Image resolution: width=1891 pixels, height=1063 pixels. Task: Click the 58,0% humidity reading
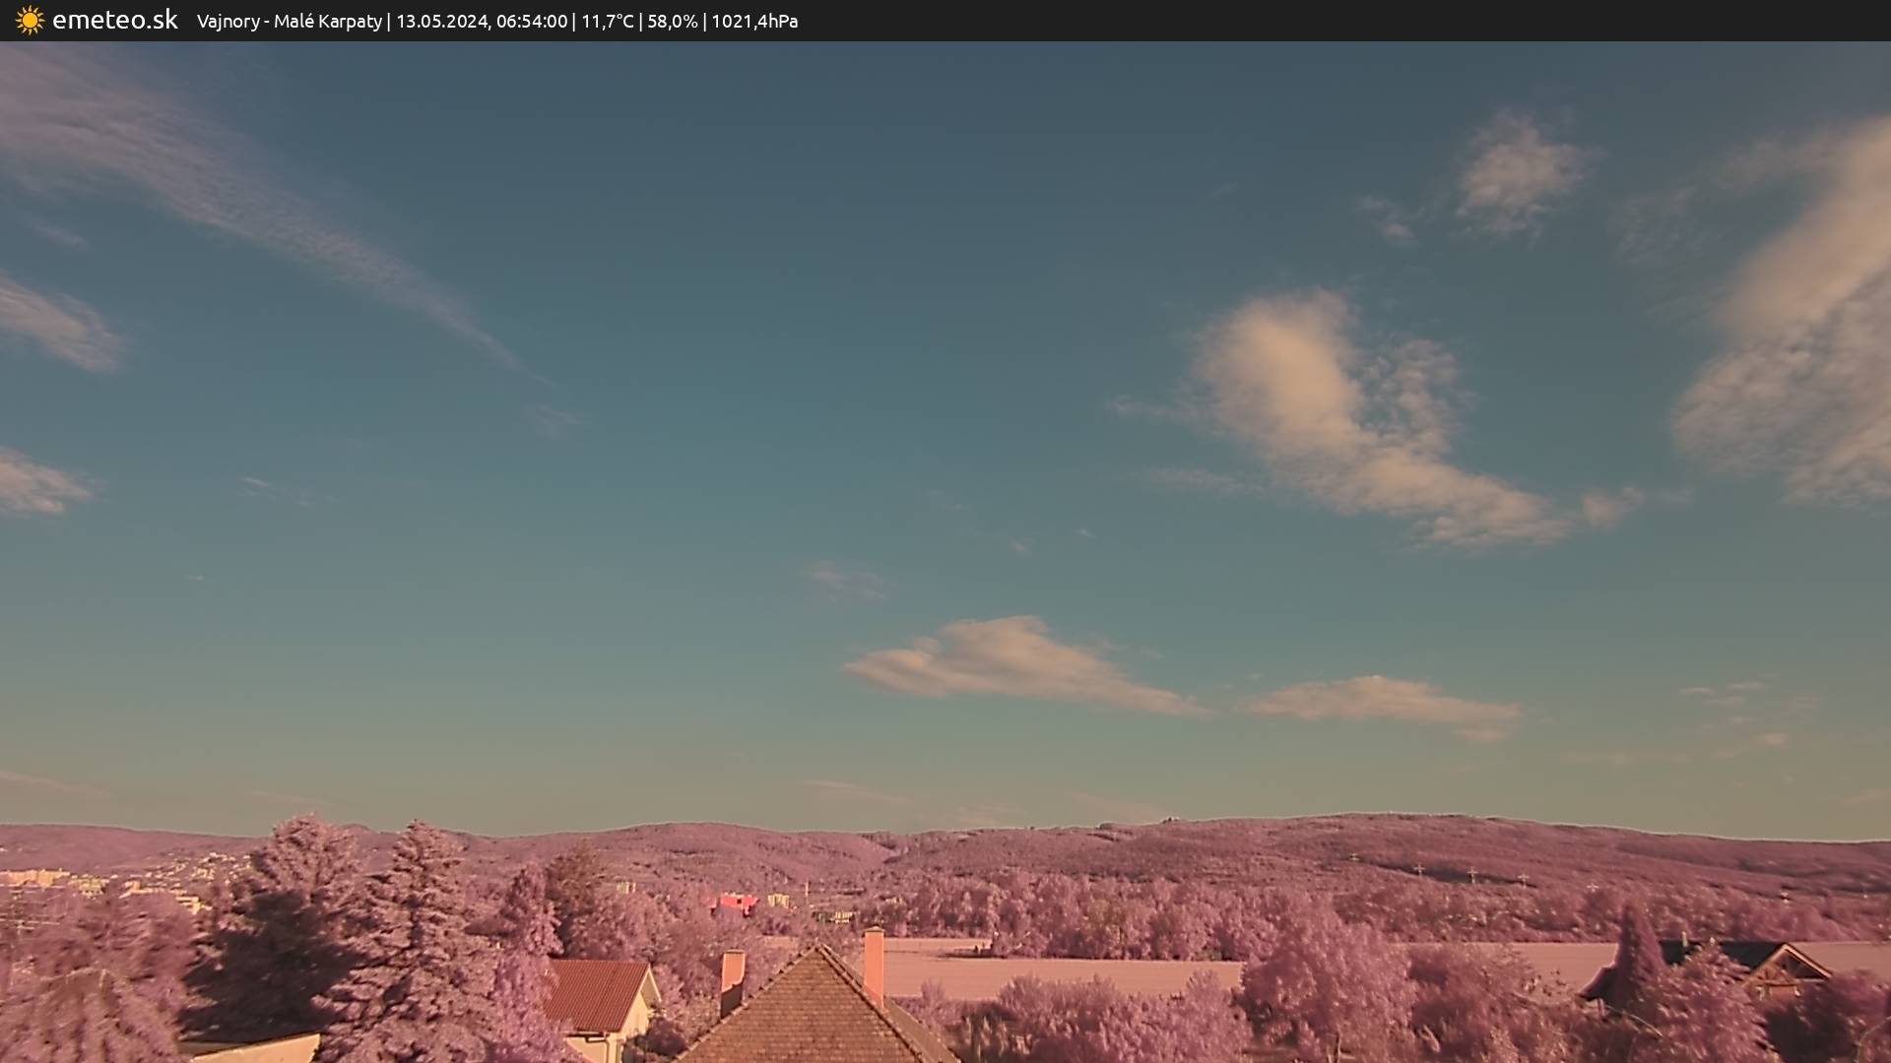coord(672,22)
